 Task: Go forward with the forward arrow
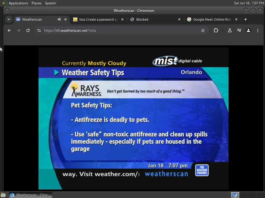19,30
